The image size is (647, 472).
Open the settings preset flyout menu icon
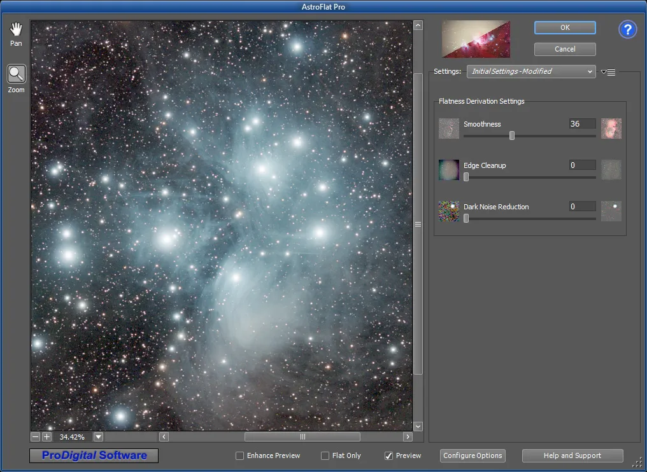pyautogui.click(x=608, y=71)
